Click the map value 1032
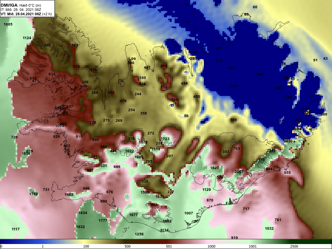The image size is (332, 249). (x=269, y=228)
